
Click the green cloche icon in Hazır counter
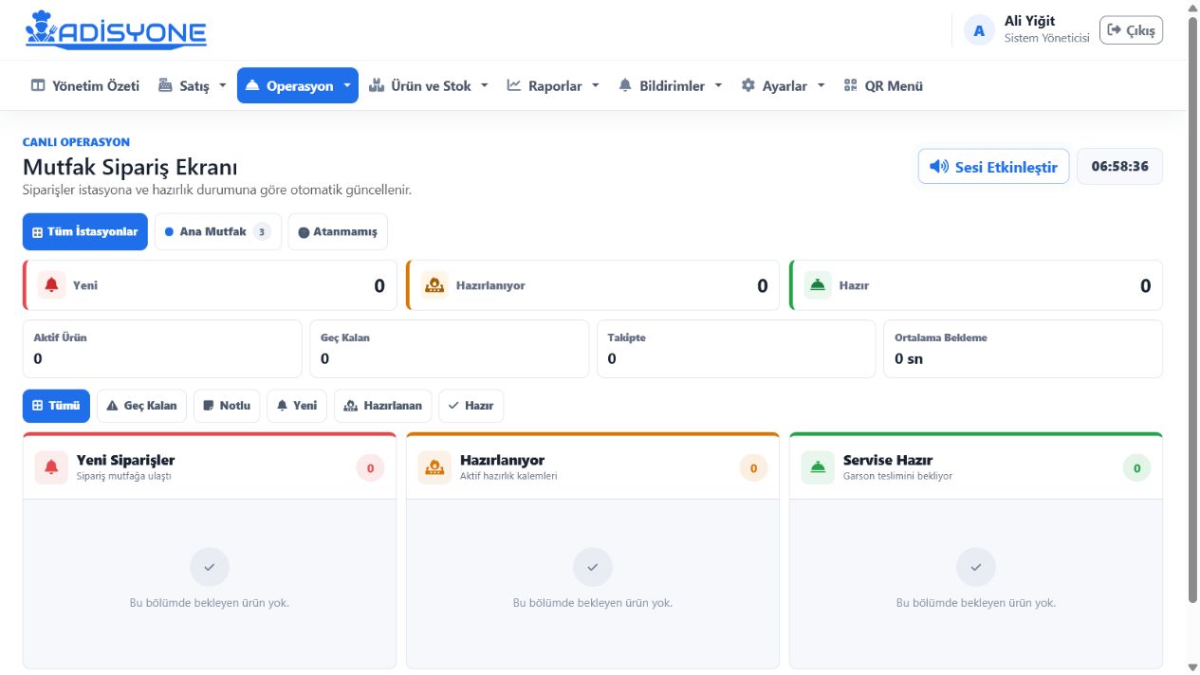(x=818, y=285)
